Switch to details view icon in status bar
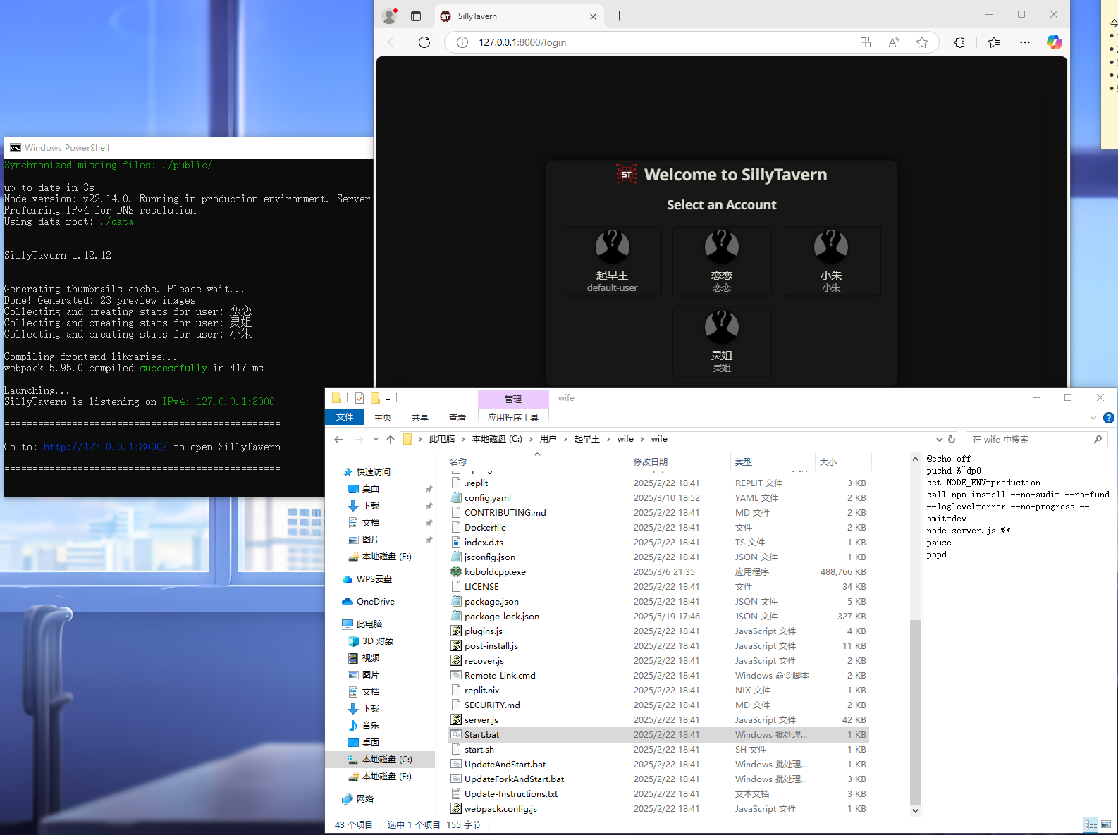1118x835 pixels. (1091, 824)
